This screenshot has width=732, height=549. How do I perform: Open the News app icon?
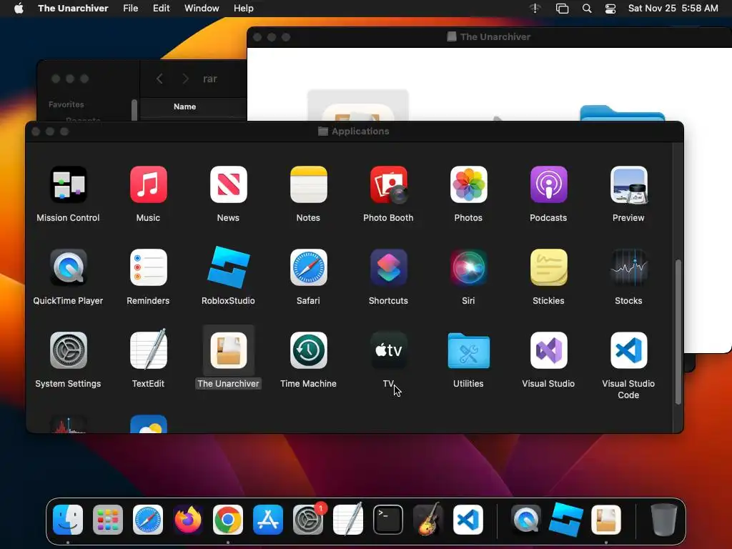pyautogui.click(x=228, y=185)
